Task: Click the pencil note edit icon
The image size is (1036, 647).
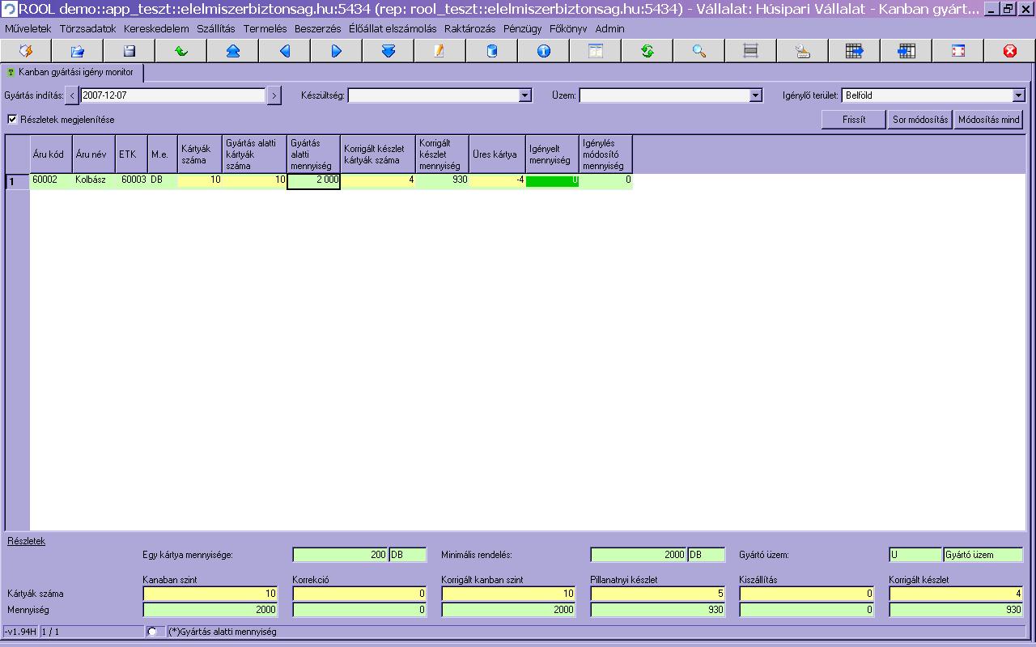Action: pyautogui.click(x=440, y=51)
